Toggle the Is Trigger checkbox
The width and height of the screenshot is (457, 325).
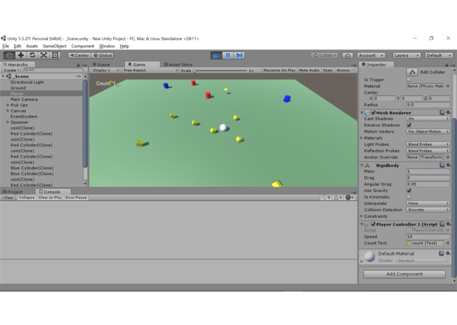click(x=409, y=80)
